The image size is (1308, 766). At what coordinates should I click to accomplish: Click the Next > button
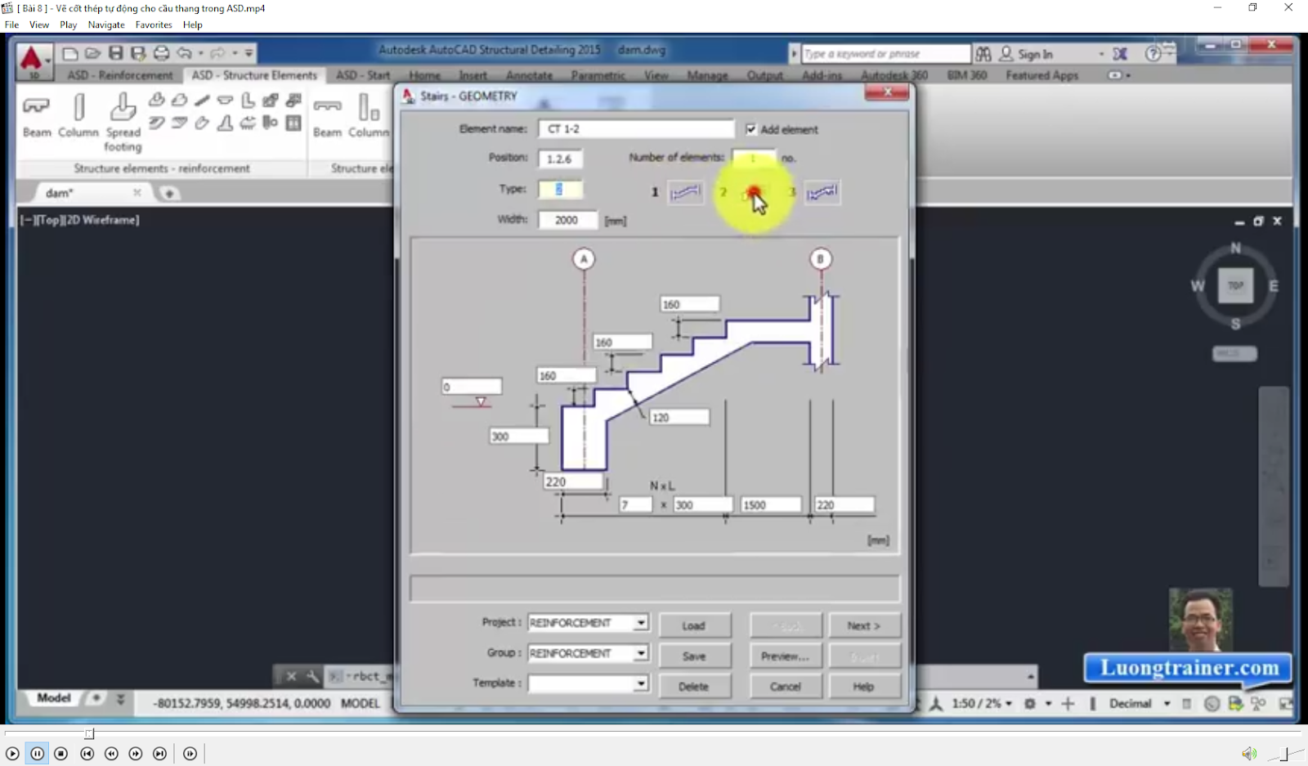coord(864,625)
